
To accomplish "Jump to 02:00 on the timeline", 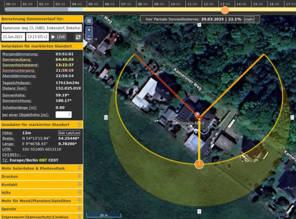I will (x=44, y=4).
